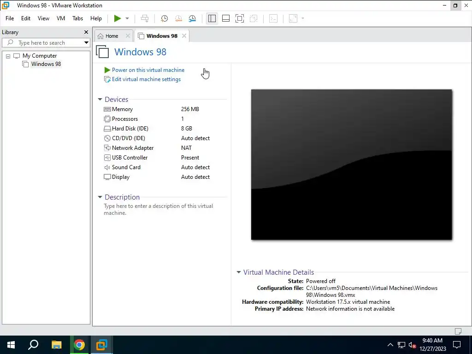Open File Explorer from the taskbar
This screenshot has height=354, width=472.
[56, 345]
